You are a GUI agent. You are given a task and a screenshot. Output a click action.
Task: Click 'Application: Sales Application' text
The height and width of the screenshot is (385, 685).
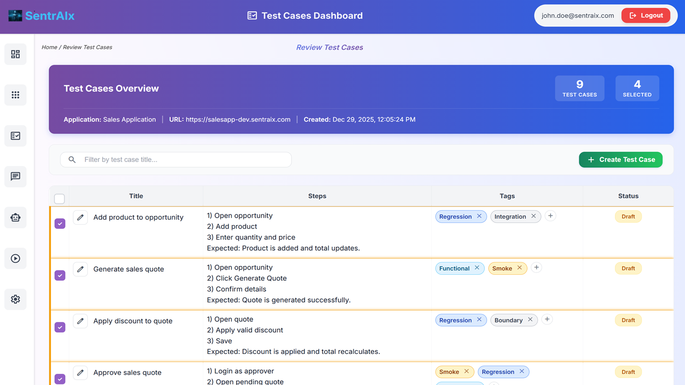110,119
